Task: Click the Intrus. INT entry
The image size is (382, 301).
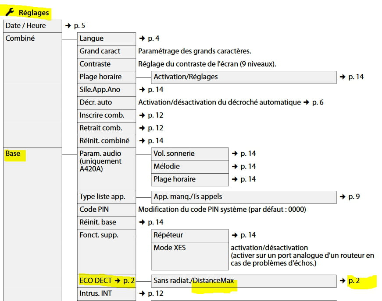Action: pos(107,294)
